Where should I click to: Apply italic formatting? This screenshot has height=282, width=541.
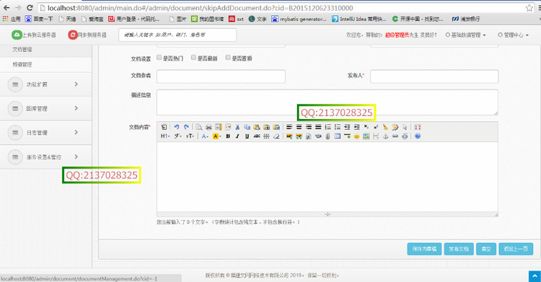coord(237,136)
